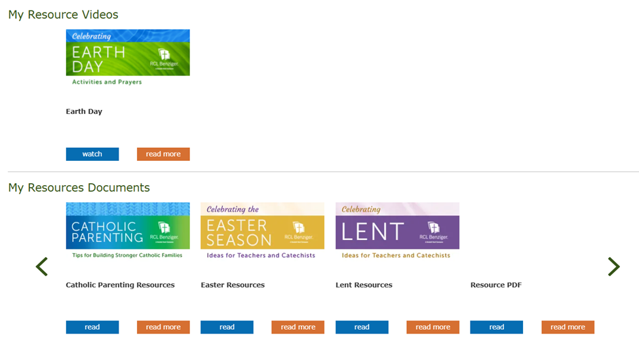639x348 pixels.
Task: Click the Resource PDF title
Action: click(x=495, y=285)
